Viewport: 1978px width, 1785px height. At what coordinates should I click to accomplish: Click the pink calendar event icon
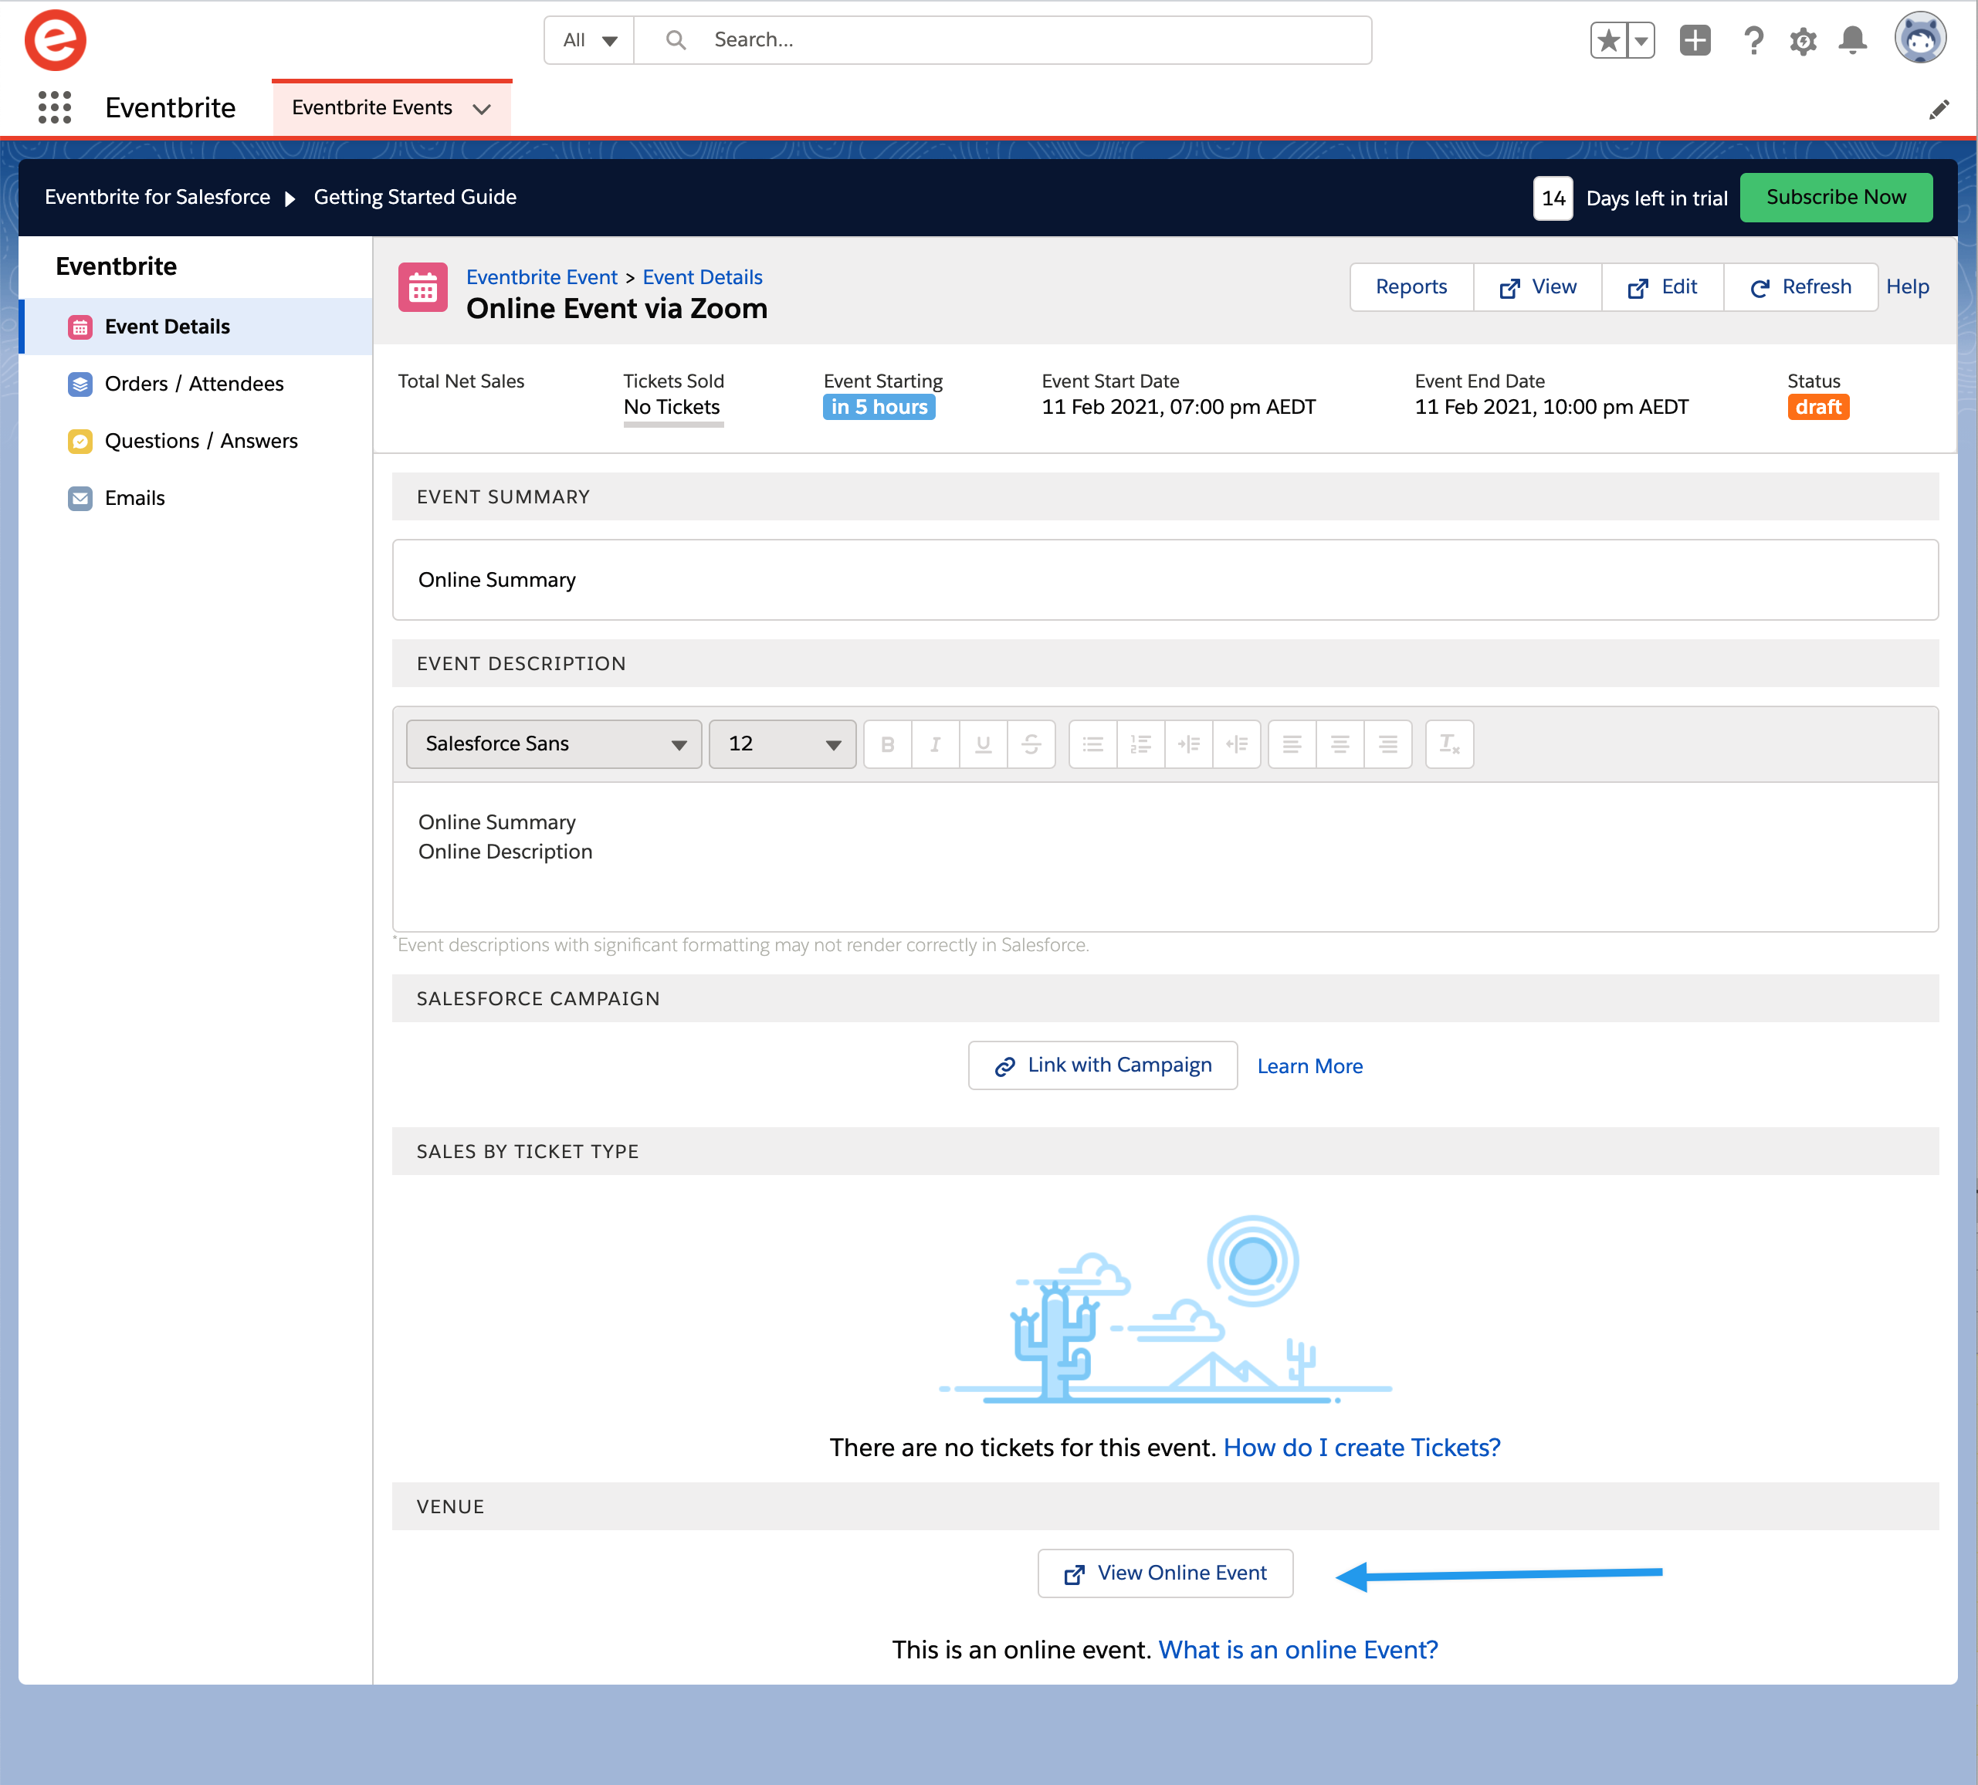click(x=422, y=287)
